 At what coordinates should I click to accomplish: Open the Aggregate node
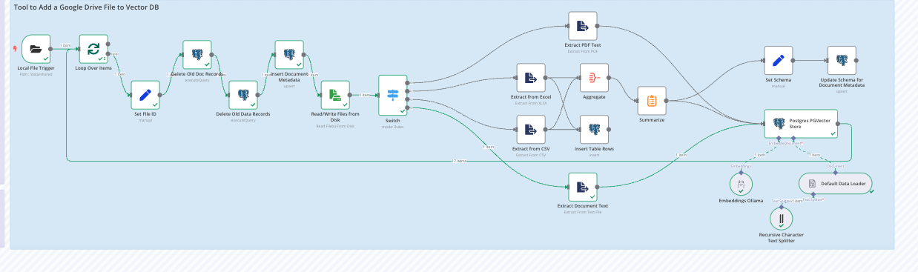594,78
